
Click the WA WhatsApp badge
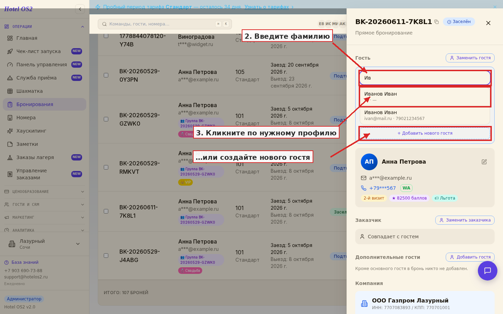(406, 188)
